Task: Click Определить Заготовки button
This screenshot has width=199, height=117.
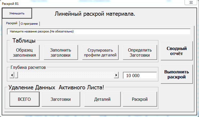Action: click(x=140, y=52)
